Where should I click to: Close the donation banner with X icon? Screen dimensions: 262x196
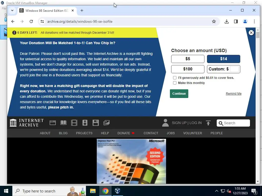[x=251, y=33]
